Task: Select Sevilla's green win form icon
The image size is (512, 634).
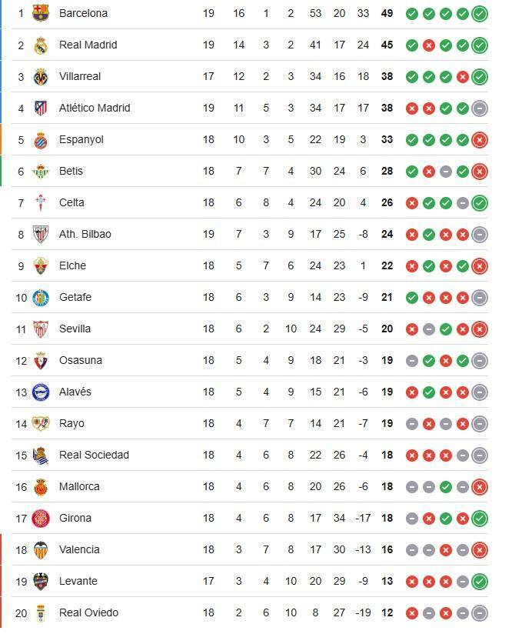Action: click(446, 329)
